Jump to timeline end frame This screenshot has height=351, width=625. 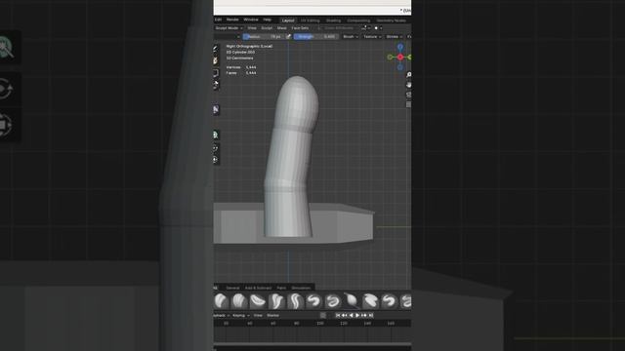coord(371,315)
